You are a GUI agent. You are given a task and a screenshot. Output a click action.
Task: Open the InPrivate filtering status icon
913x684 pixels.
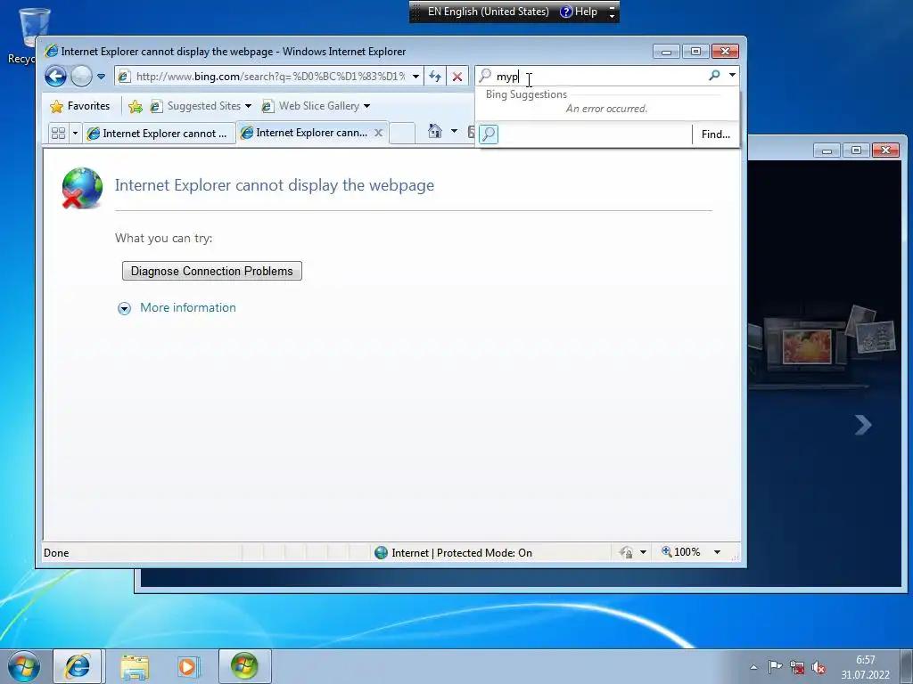tap(627, 552)
